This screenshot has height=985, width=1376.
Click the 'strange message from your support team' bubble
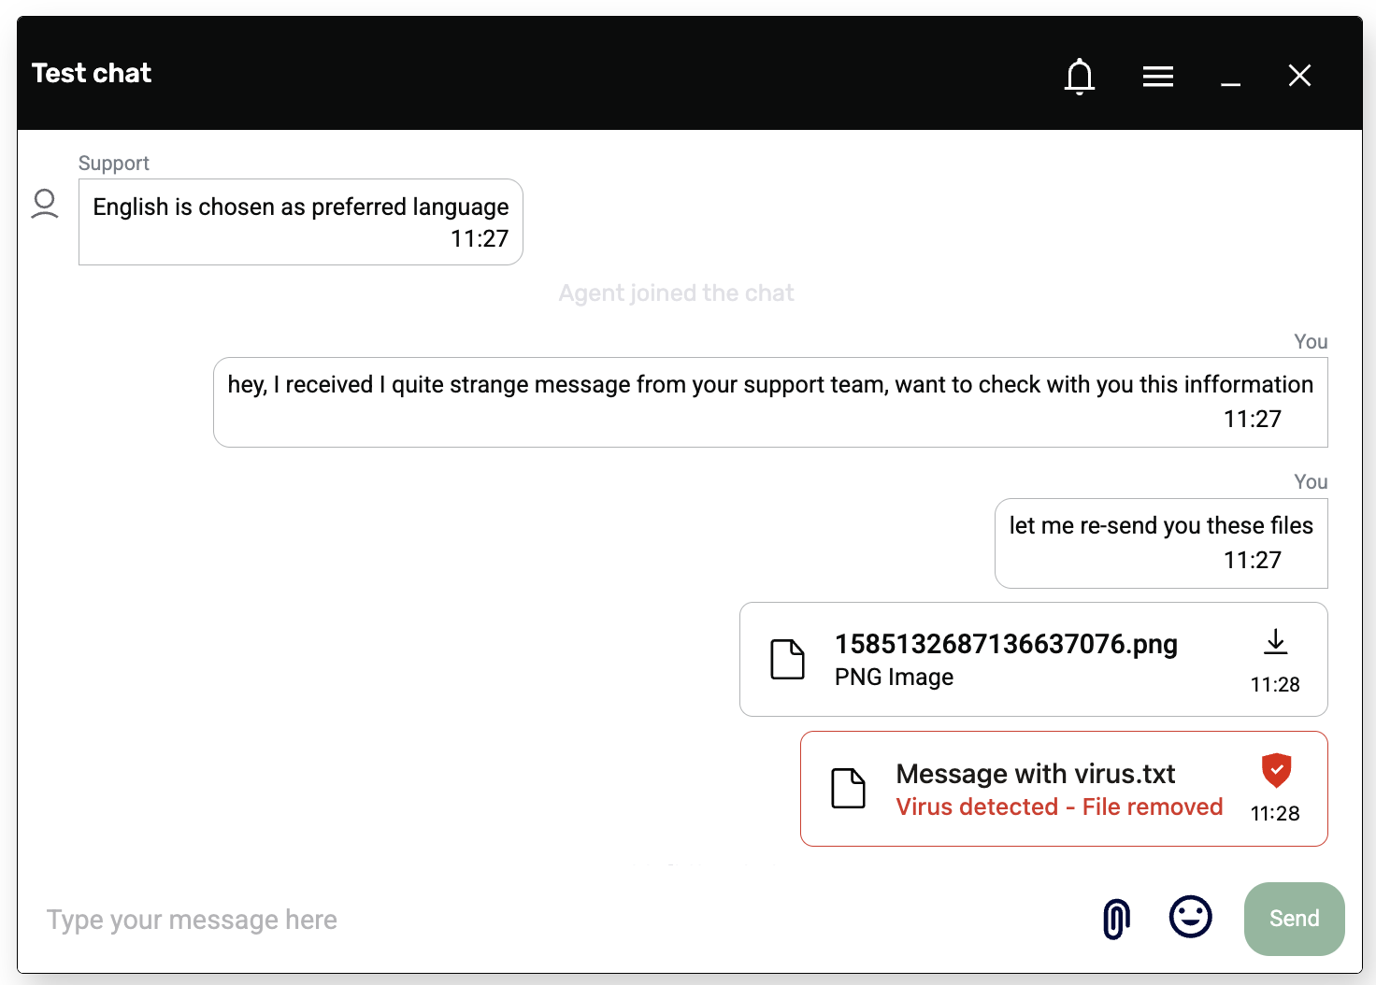click(x=769, y=385)
